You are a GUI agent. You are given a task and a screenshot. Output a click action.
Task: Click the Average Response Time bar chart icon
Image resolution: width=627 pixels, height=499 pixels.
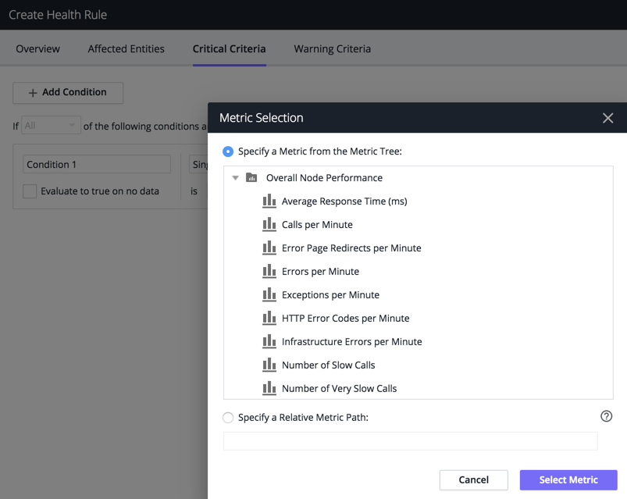coord(269,201)
